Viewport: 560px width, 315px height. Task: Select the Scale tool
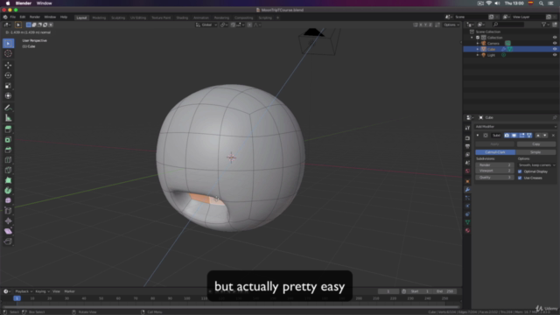[x=8, y=86]
